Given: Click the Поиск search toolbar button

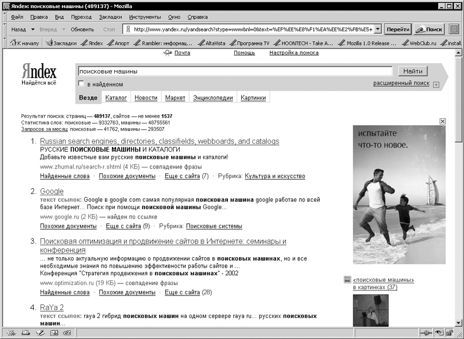Looking at the screenshot, I should click(x=430, y=29).
